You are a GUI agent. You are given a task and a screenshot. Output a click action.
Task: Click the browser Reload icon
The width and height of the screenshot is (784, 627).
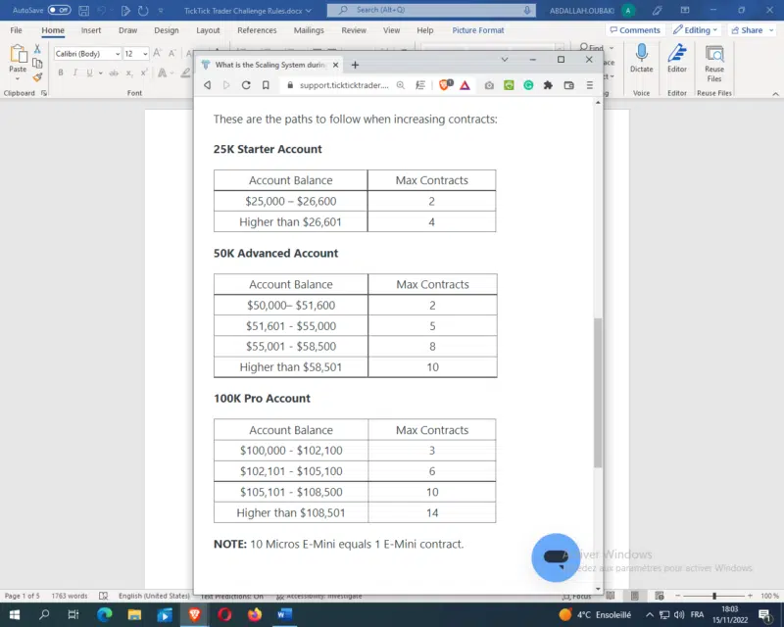[246, 85]
